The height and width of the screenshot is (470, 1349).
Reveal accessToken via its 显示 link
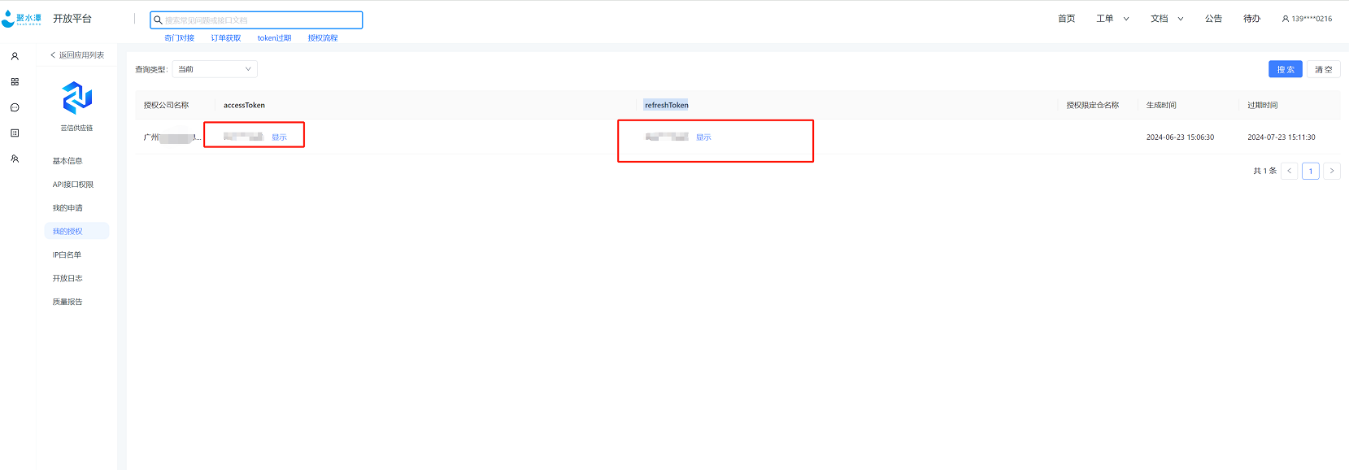pyautogui.click(x=279, y=137)
